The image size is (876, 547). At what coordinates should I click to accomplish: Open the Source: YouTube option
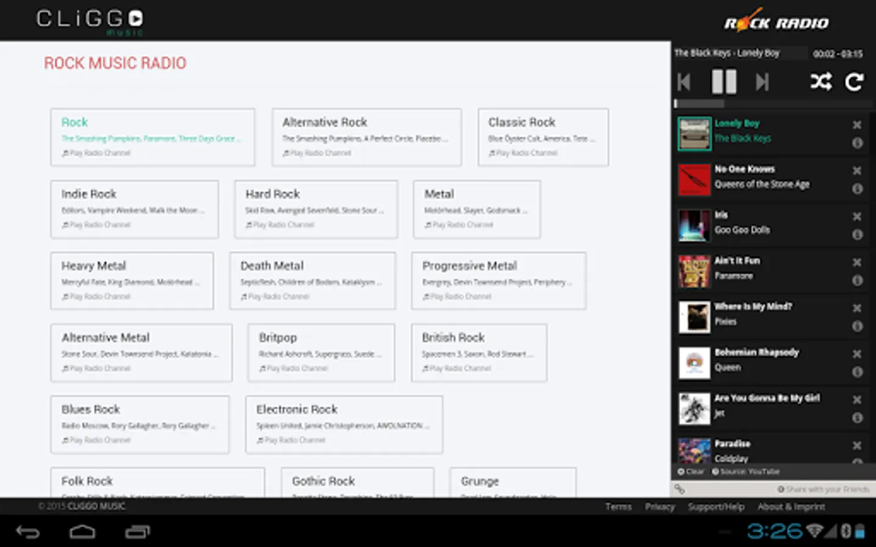746,472
